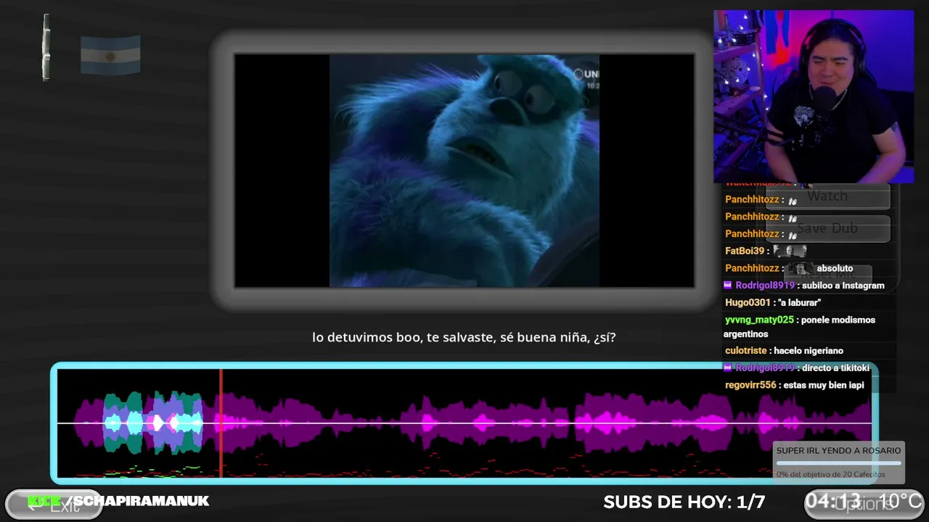This screenshot has width=929, height=522.
Task: Click the microphone icon beside the flag
Action: 46,47
